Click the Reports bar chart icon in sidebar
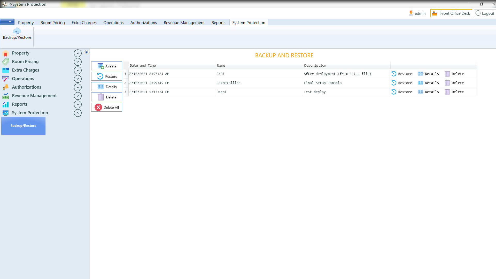The height and width of the screenshot is (279, 496). pos(5,104)
